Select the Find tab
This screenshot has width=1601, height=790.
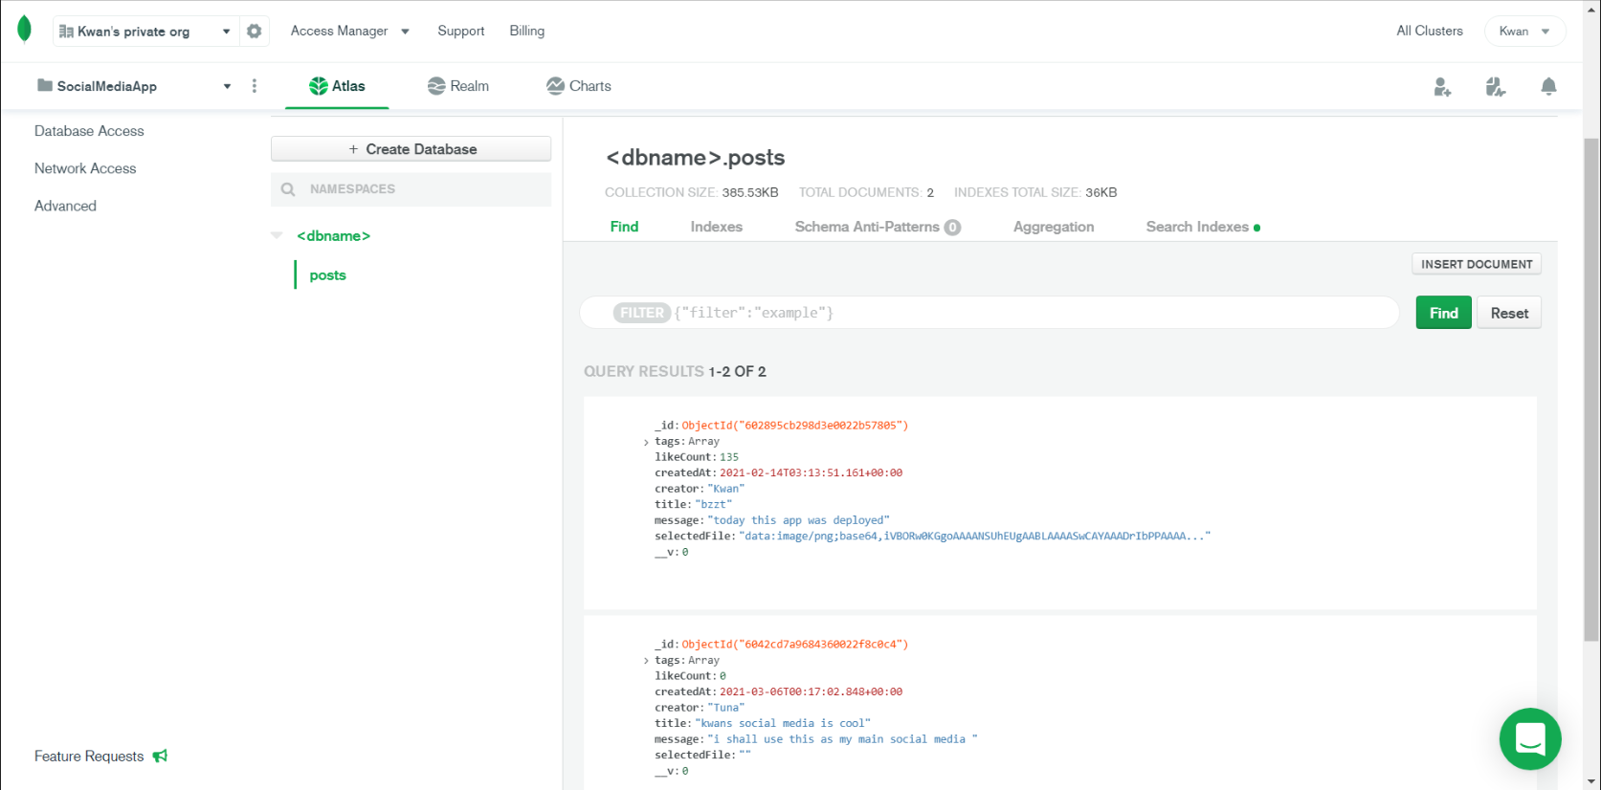tap(624, 227)
